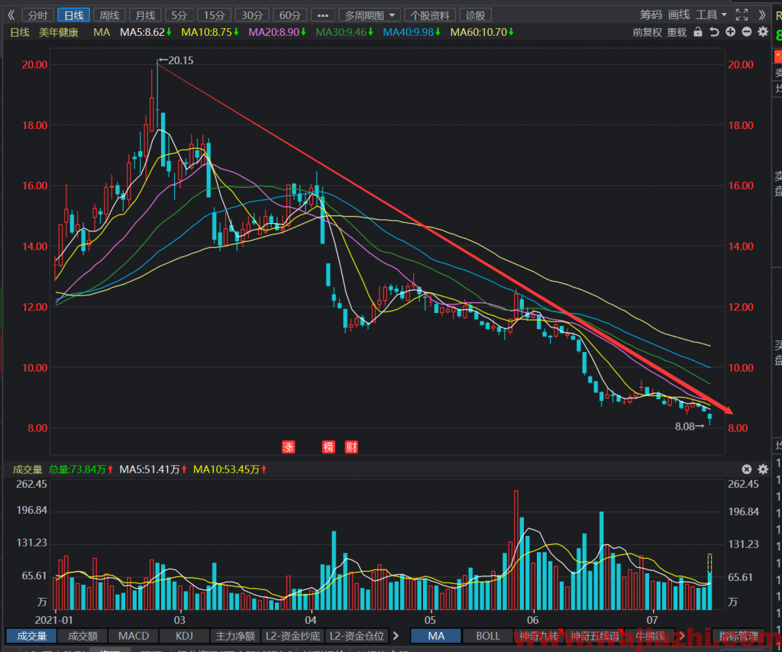Open main chart settings gear
Screen dimensions: 782x652
[x=763, y=32]
